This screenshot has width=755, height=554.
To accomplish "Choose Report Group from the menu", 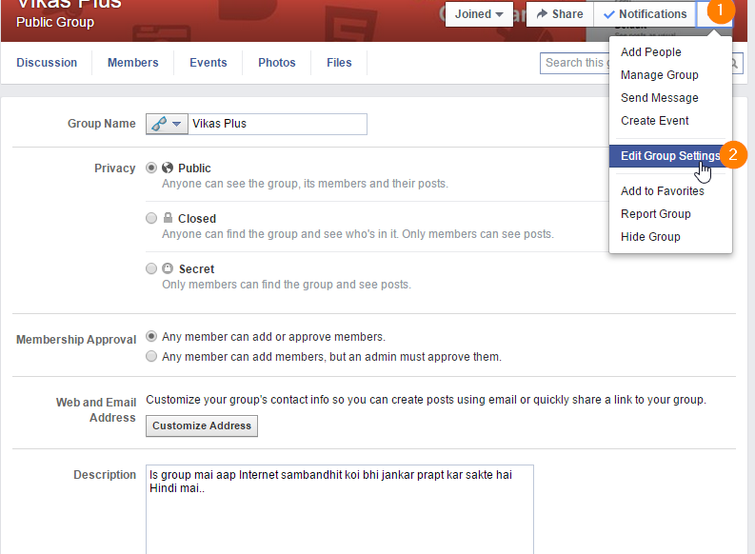I will 670,214.
